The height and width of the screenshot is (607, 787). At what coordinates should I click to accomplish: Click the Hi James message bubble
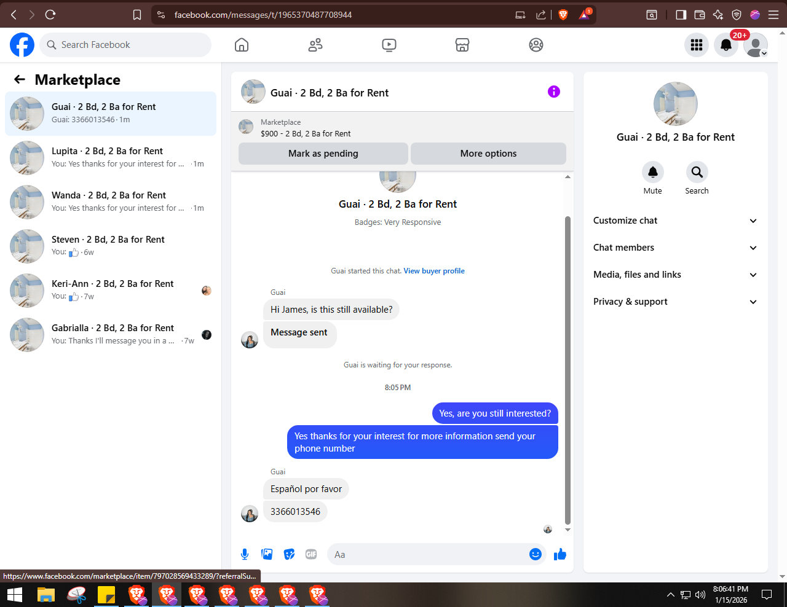pos(331,310)
